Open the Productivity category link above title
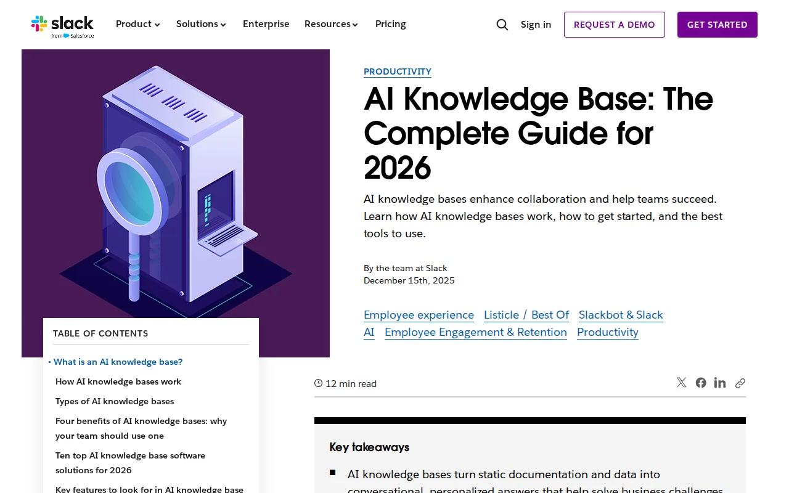The width and height of the screenshot is (789, 493). pyautogui.click(x=398, y=71)
